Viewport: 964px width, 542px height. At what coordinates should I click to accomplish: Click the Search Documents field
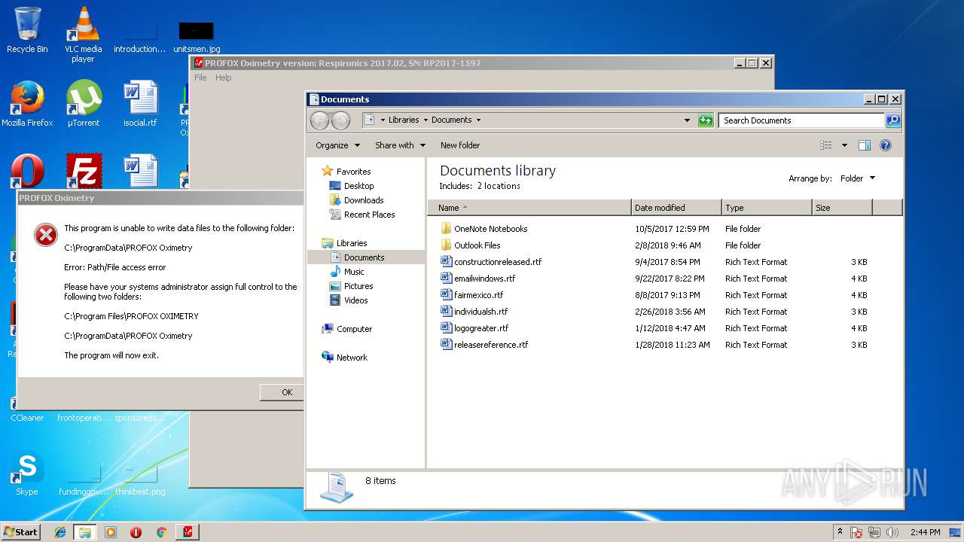point(801,120)
